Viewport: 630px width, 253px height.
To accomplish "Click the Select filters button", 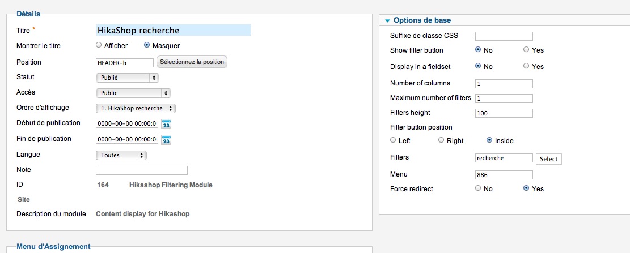I will 549,159.
